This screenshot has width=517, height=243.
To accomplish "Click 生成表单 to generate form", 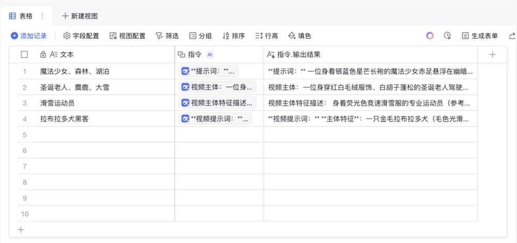I will point(480,36).
